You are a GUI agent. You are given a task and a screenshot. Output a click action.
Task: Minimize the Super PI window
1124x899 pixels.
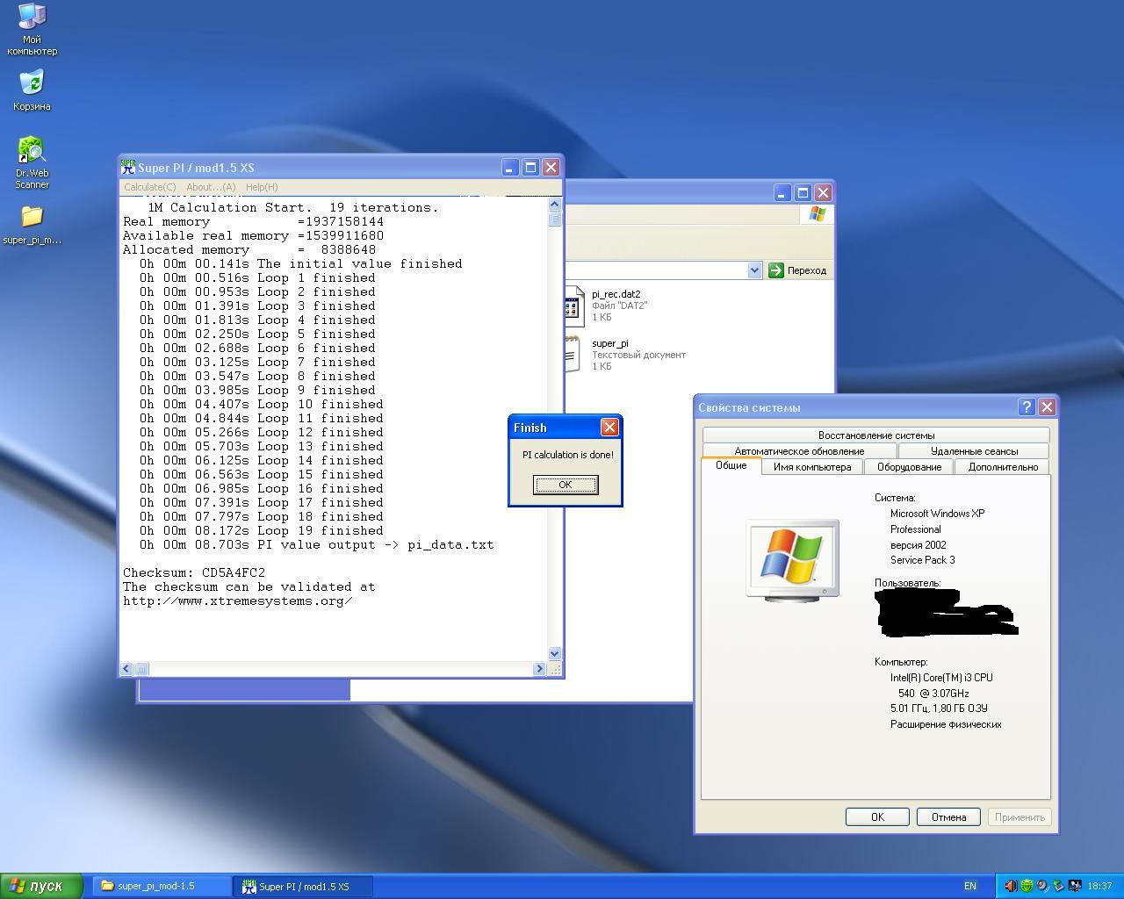click(x=510, y=168)
